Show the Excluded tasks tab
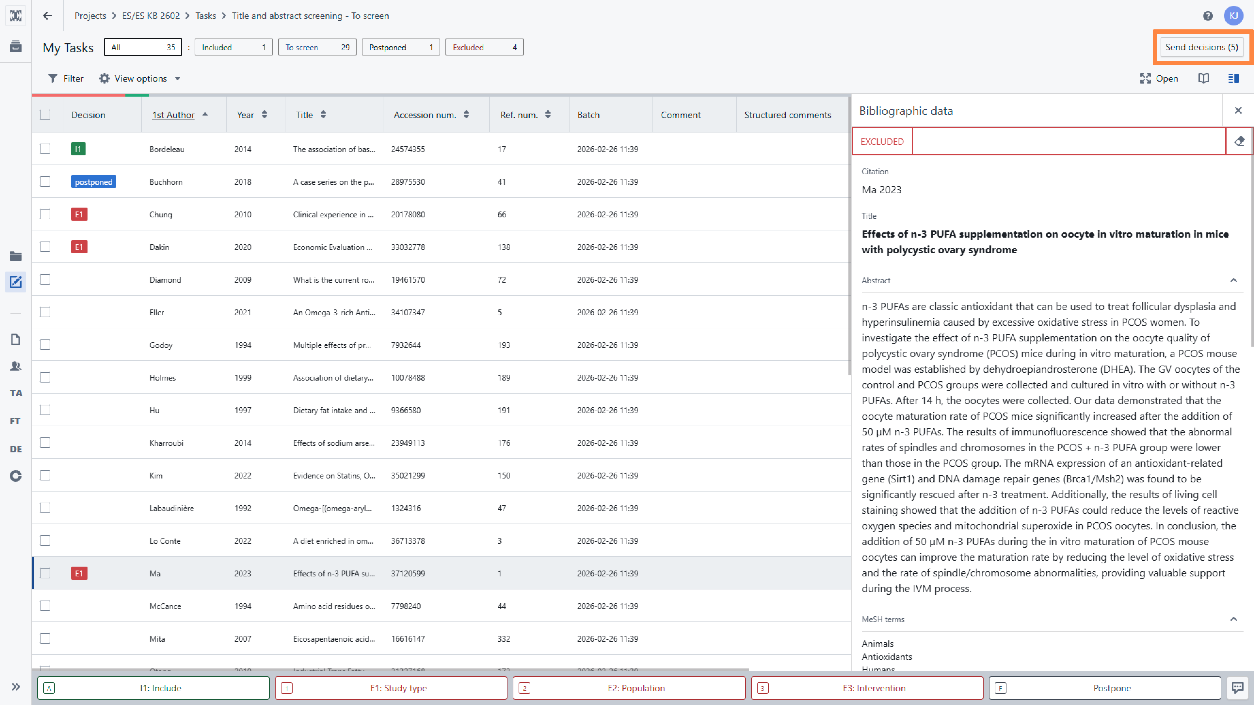 tap(484, 47)
